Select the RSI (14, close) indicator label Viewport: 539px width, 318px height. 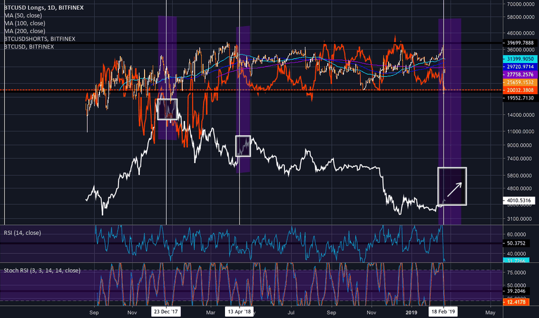point(23,233)
